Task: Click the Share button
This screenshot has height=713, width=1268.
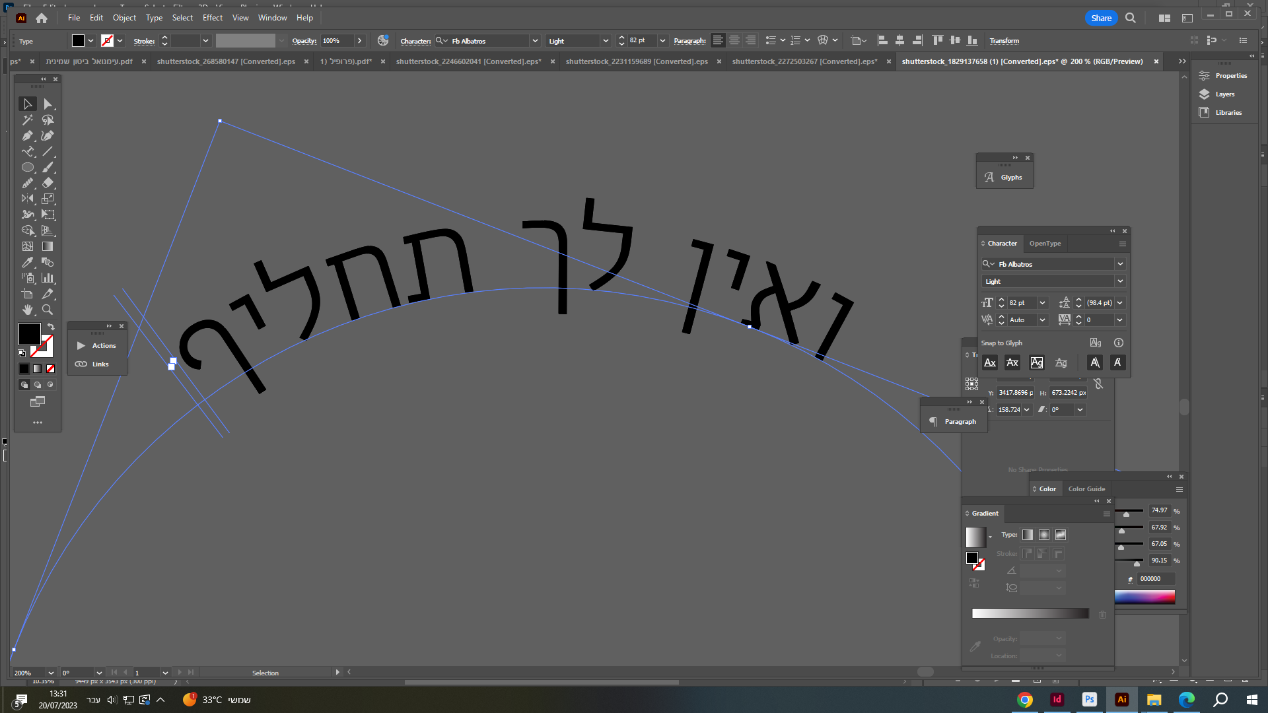Action: pos(1101,18)
